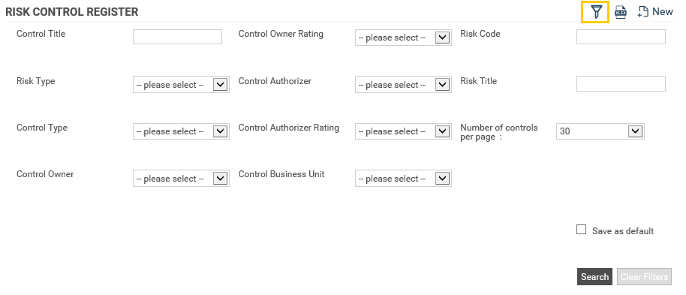Open the Control Owner Rating dropdown

click(x=403, y=38)
